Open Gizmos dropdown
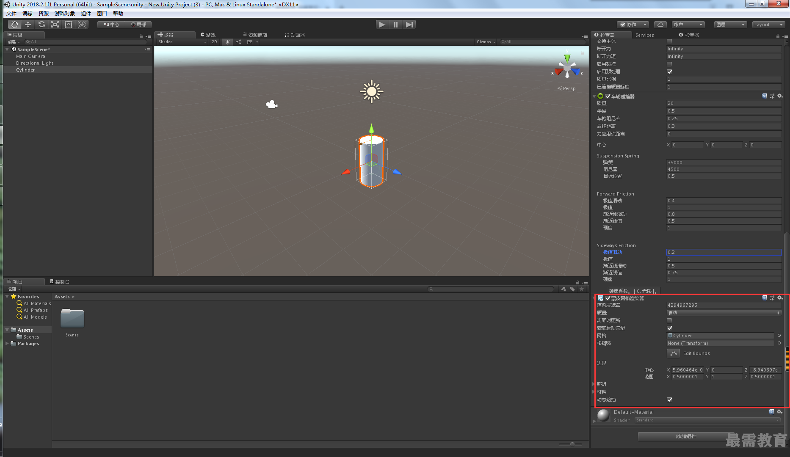790x457 pixels. pyautogui.click(x=486, y=42)
